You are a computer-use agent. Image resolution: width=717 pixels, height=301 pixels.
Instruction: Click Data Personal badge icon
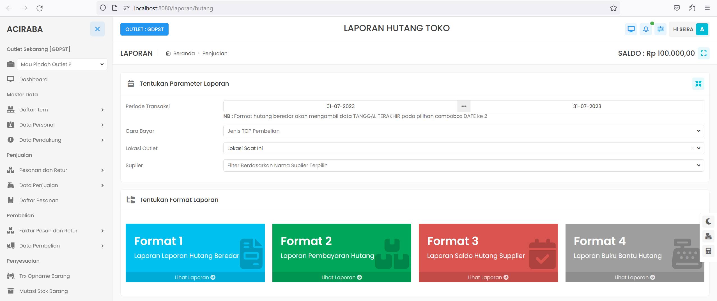(10, 125)
